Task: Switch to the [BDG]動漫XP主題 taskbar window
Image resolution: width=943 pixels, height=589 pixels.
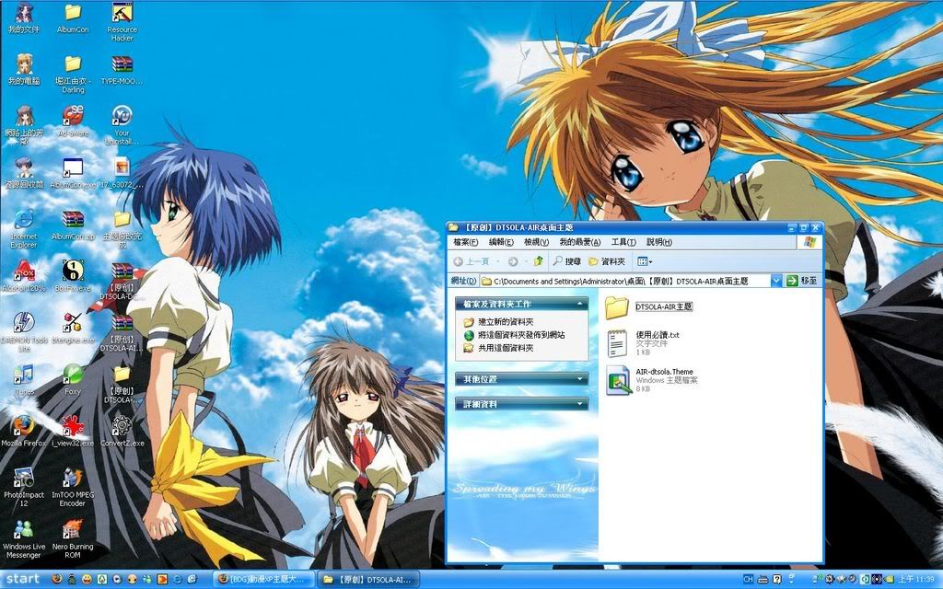Action: (x=262, y=580)
